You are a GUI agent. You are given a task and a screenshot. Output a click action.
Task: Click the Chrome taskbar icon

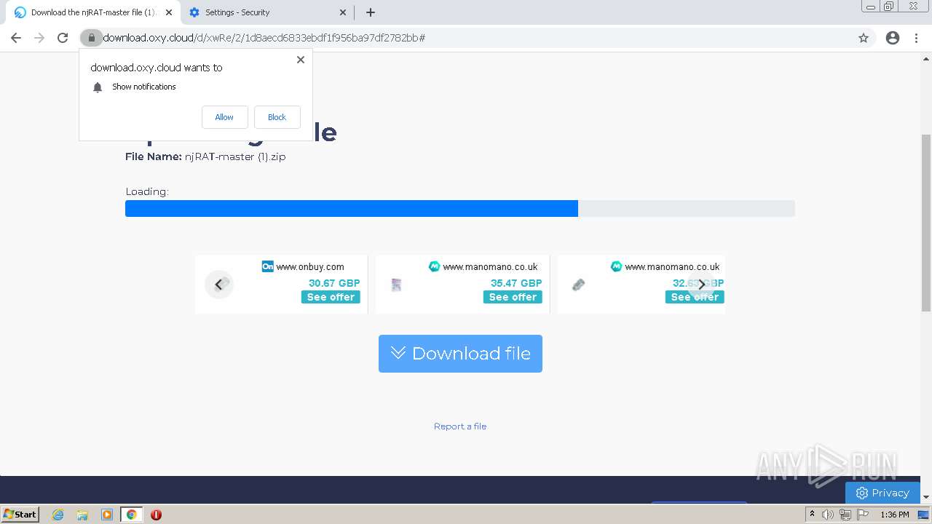(131, 515)
